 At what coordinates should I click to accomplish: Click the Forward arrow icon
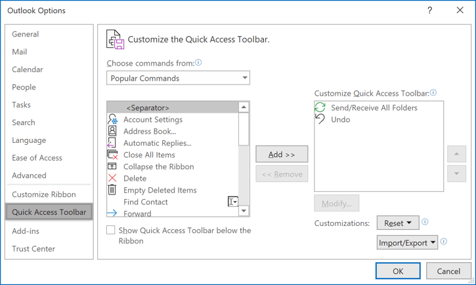112,213
